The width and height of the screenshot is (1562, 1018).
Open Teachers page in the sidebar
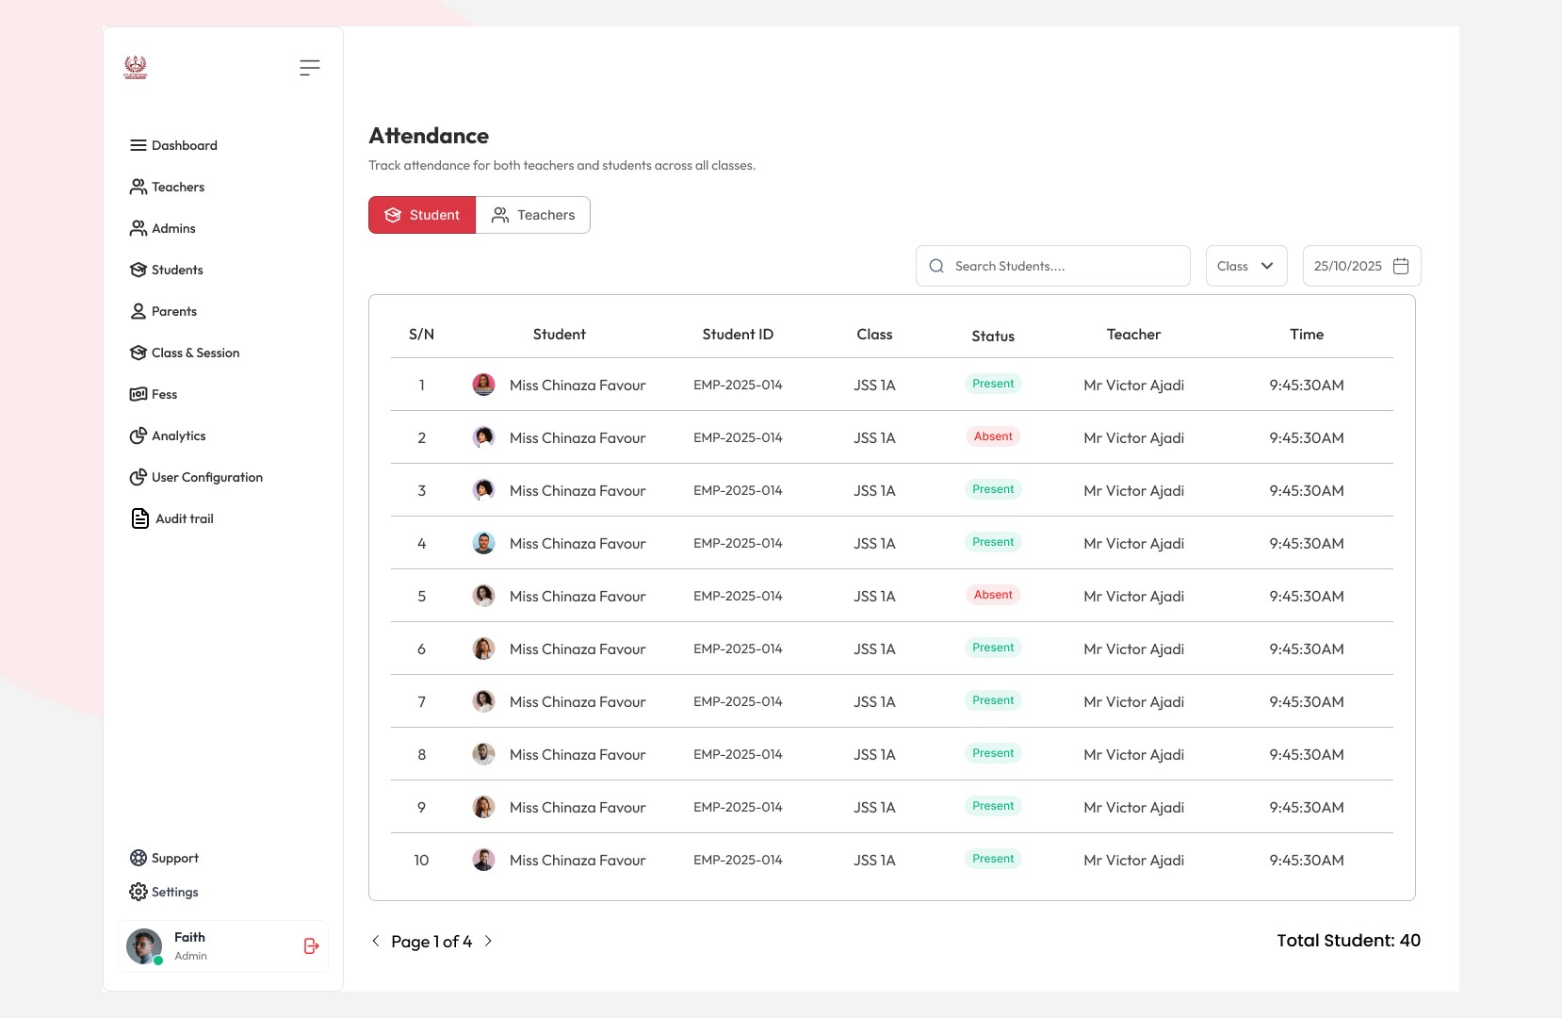click(x=167, y=187)
